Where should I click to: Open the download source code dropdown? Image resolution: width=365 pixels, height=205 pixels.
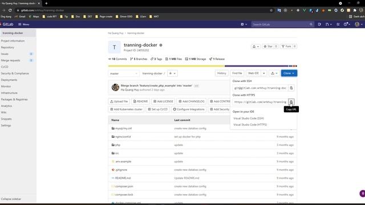(x=274, y=73)
